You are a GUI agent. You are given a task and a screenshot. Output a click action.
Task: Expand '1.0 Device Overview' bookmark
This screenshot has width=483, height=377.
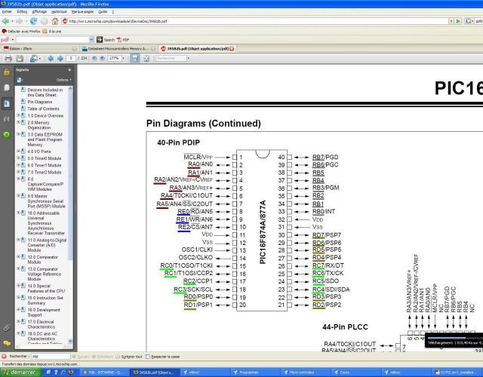tap(18, 115)
